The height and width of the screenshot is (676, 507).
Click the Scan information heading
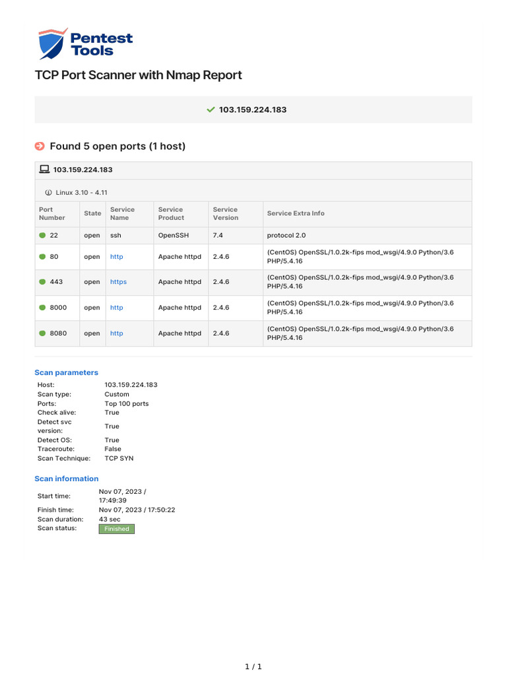67,479
